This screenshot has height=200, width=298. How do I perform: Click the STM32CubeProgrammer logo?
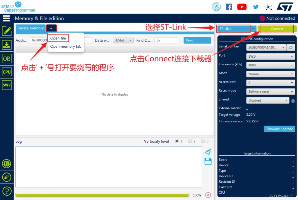click(18, 7)
